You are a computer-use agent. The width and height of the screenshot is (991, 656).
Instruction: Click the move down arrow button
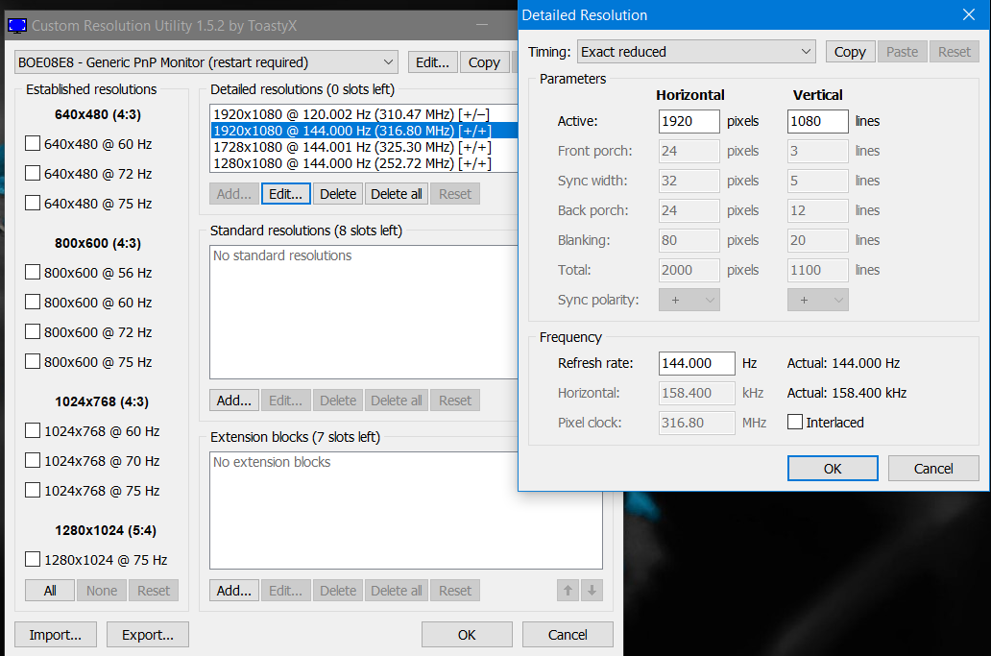tap(592, 591)
